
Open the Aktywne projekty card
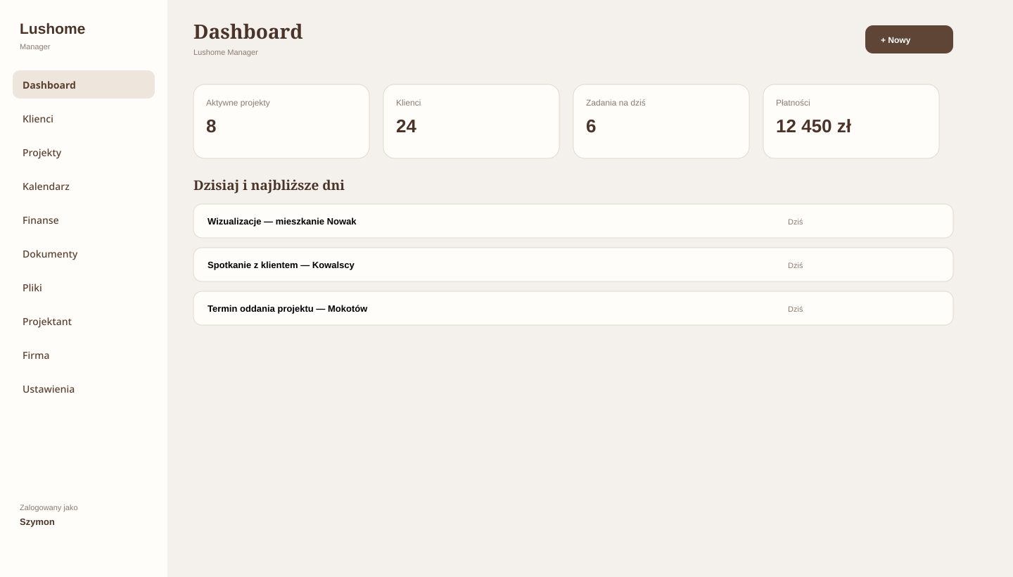(281, 121)
